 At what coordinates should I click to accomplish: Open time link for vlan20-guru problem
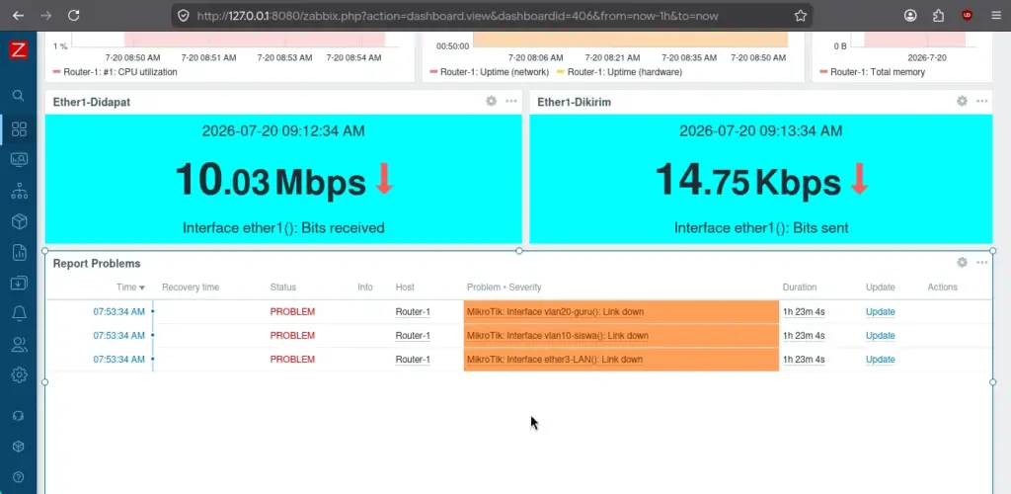click(118, 311)
